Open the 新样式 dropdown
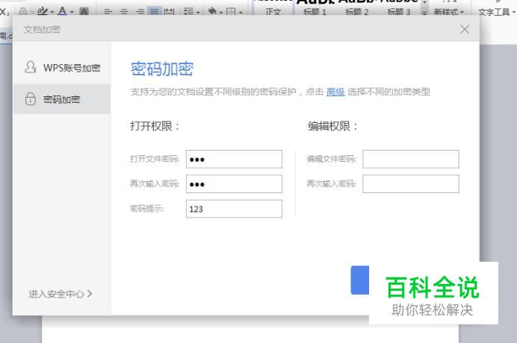The width and height of the screenshot is (517, 343). [448, 12]
